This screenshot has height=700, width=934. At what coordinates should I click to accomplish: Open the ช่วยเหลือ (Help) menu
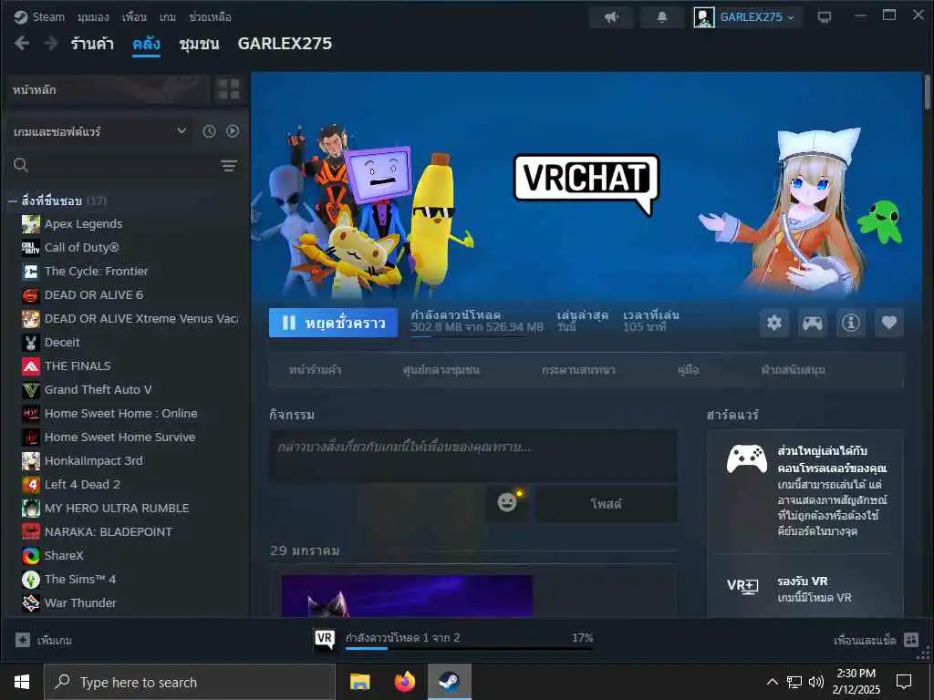210,17
